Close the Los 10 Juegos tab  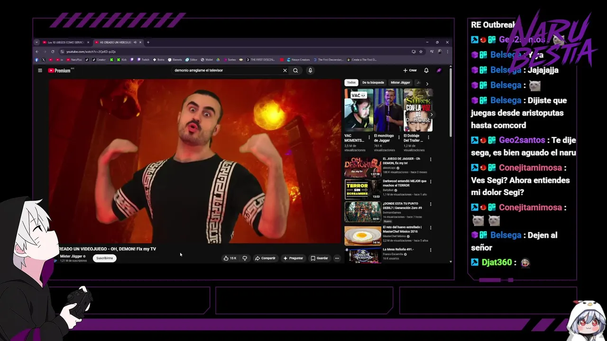coord(88,42)
